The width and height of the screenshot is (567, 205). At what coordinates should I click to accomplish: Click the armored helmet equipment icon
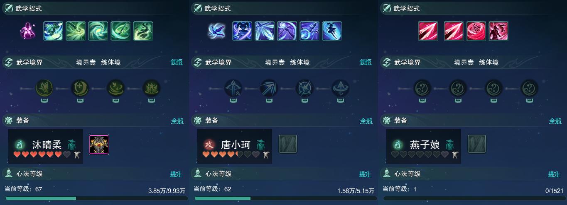coord(99,145)
